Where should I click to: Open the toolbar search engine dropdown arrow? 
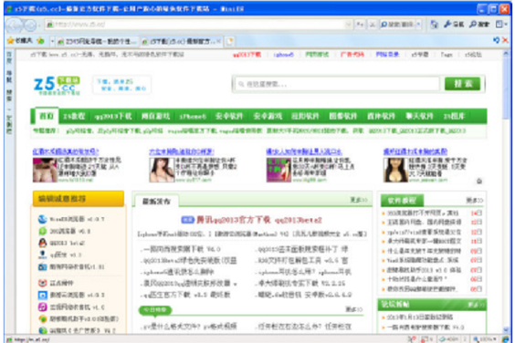tap(418, 25)
